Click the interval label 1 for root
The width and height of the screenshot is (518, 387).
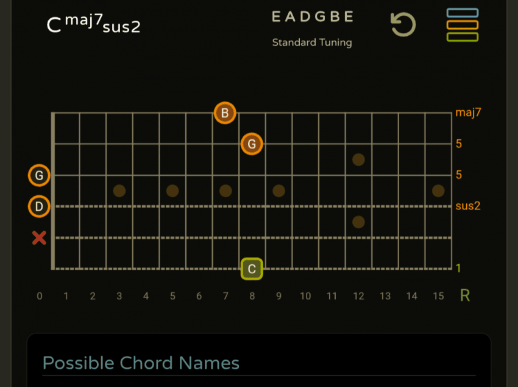pos(458,268)
